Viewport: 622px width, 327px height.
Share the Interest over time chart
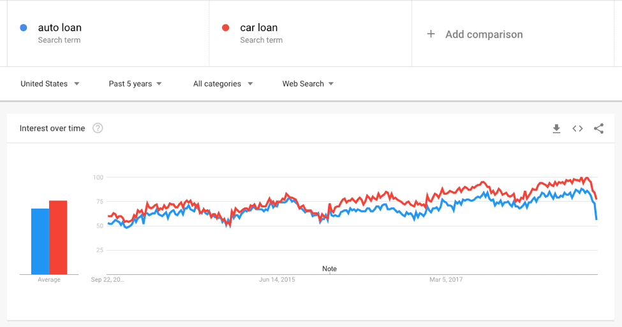[598, 129]
